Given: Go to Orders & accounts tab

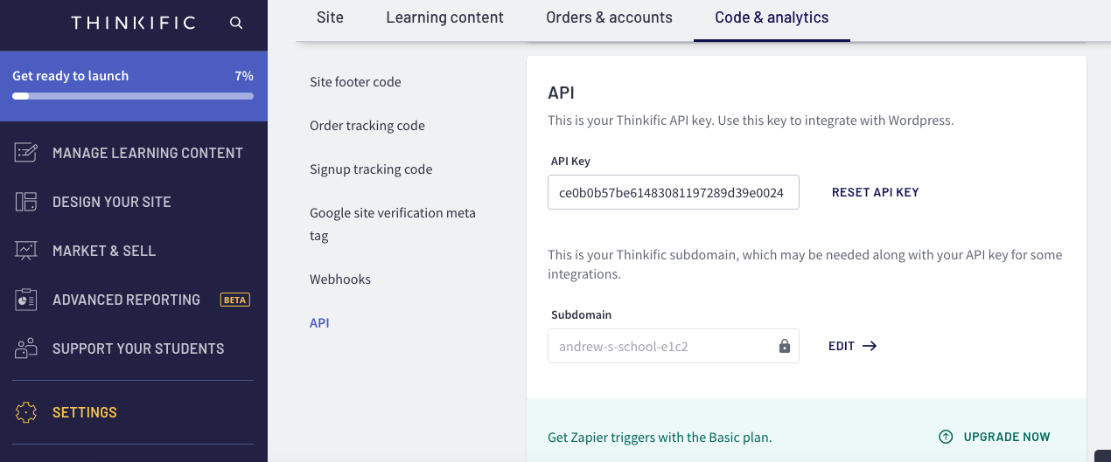Looking at the screenshot, I should [x=609, y=17].
